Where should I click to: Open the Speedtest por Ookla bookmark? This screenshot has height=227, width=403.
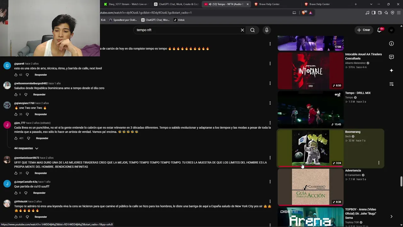click(x=123, y=20)
